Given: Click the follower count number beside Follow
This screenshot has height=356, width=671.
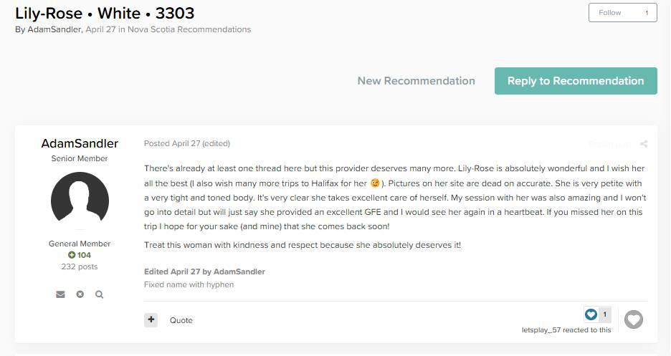Looking at the screenshot, I should [x=647, y=13].
